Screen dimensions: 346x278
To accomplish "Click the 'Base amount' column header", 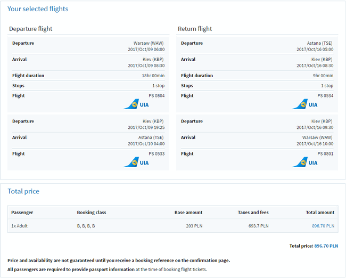I will 188,212.
